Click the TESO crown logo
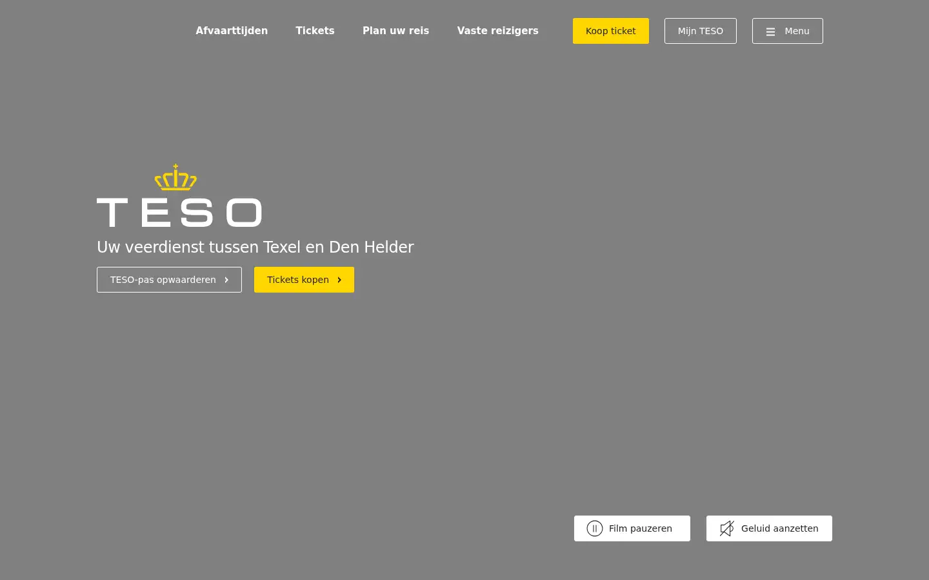 [x=179, y=195]
